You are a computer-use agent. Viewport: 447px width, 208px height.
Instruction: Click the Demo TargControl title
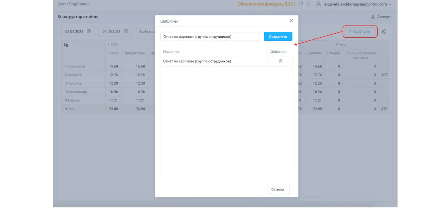(73, 4)
